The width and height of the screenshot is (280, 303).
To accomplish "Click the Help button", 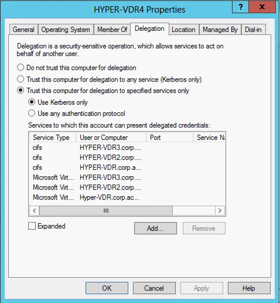I will (249, 288).
